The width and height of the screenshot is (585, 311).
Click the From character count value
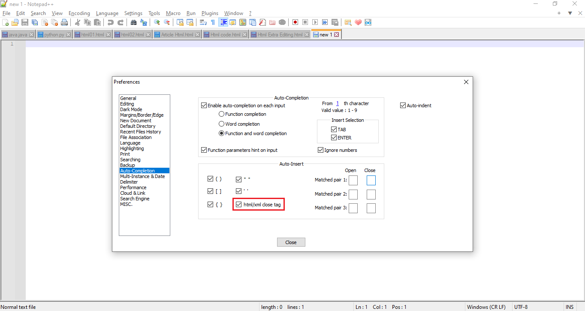tap(338, 103)
